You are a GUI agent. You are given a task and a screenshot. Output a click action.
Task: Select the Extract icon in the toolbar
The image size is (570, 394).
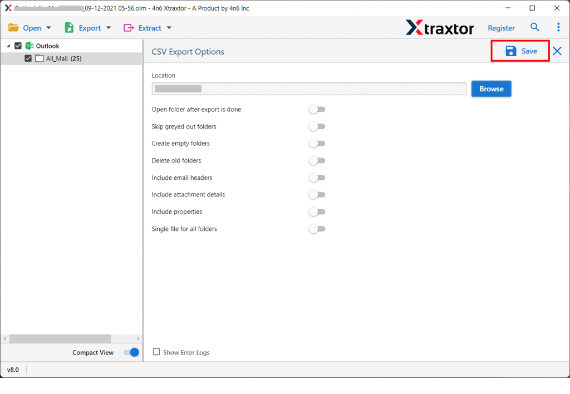(x=130, y=27)
